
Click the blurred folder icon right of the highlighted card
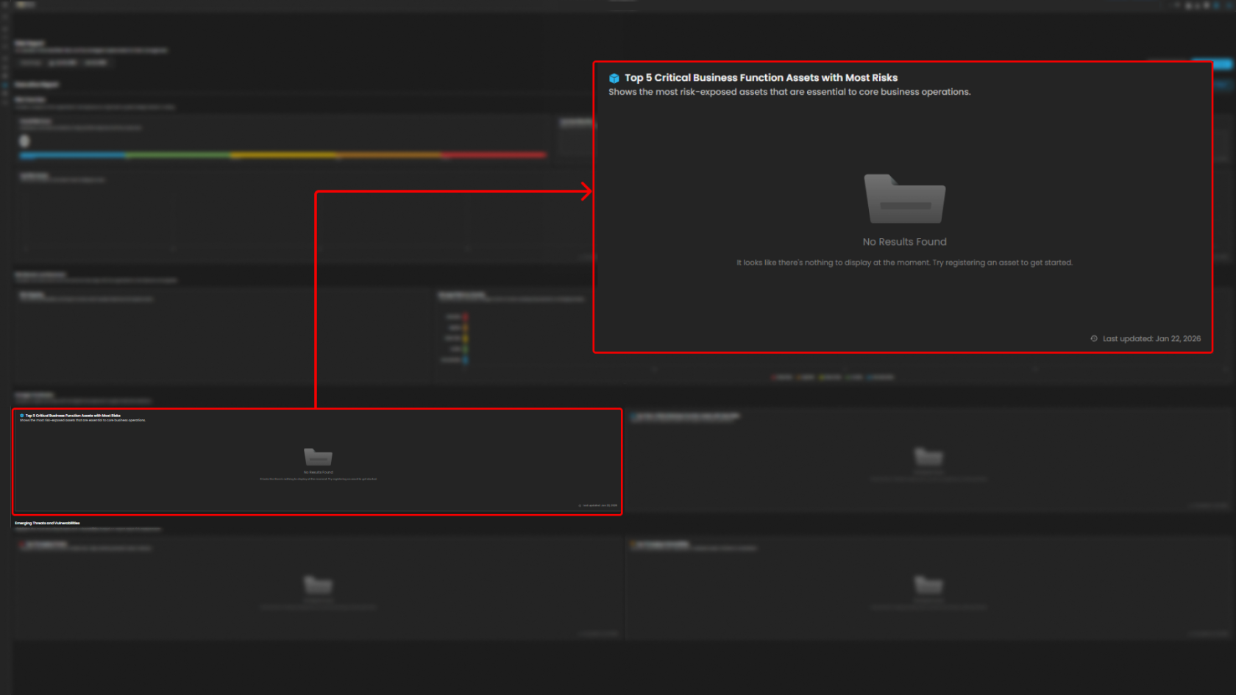point(928,456)
